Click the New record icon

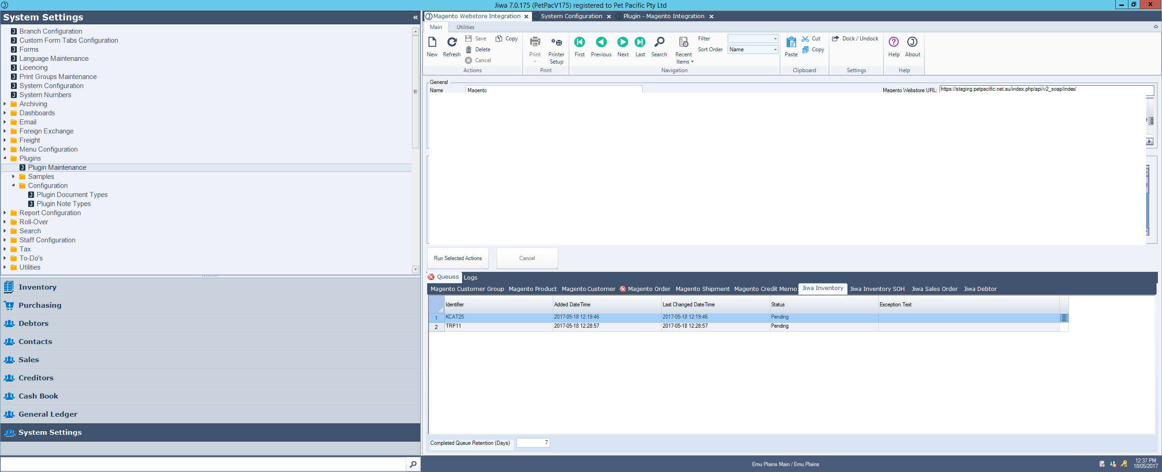click(432, 43)
